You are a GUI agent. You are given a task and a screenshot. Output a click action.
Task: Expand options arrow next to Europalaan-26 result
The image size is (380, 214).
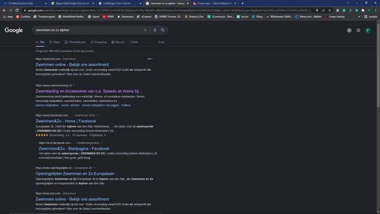tap(94, 168)
